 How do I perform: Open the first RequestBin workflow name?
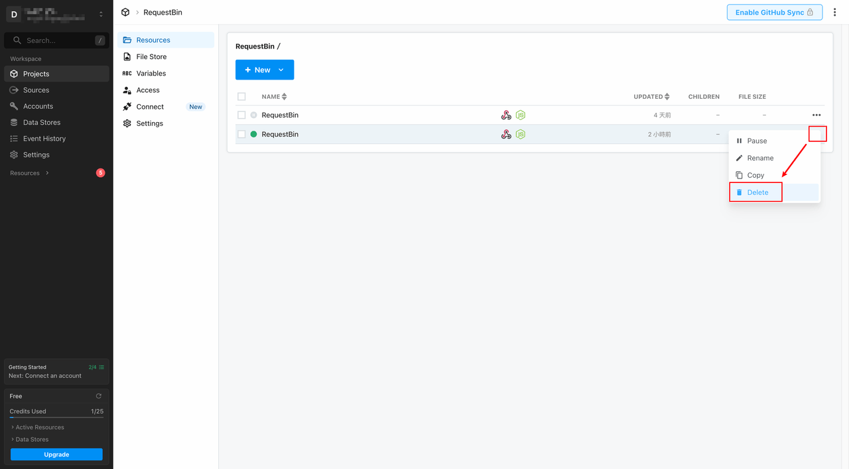[x=280, y=115]
